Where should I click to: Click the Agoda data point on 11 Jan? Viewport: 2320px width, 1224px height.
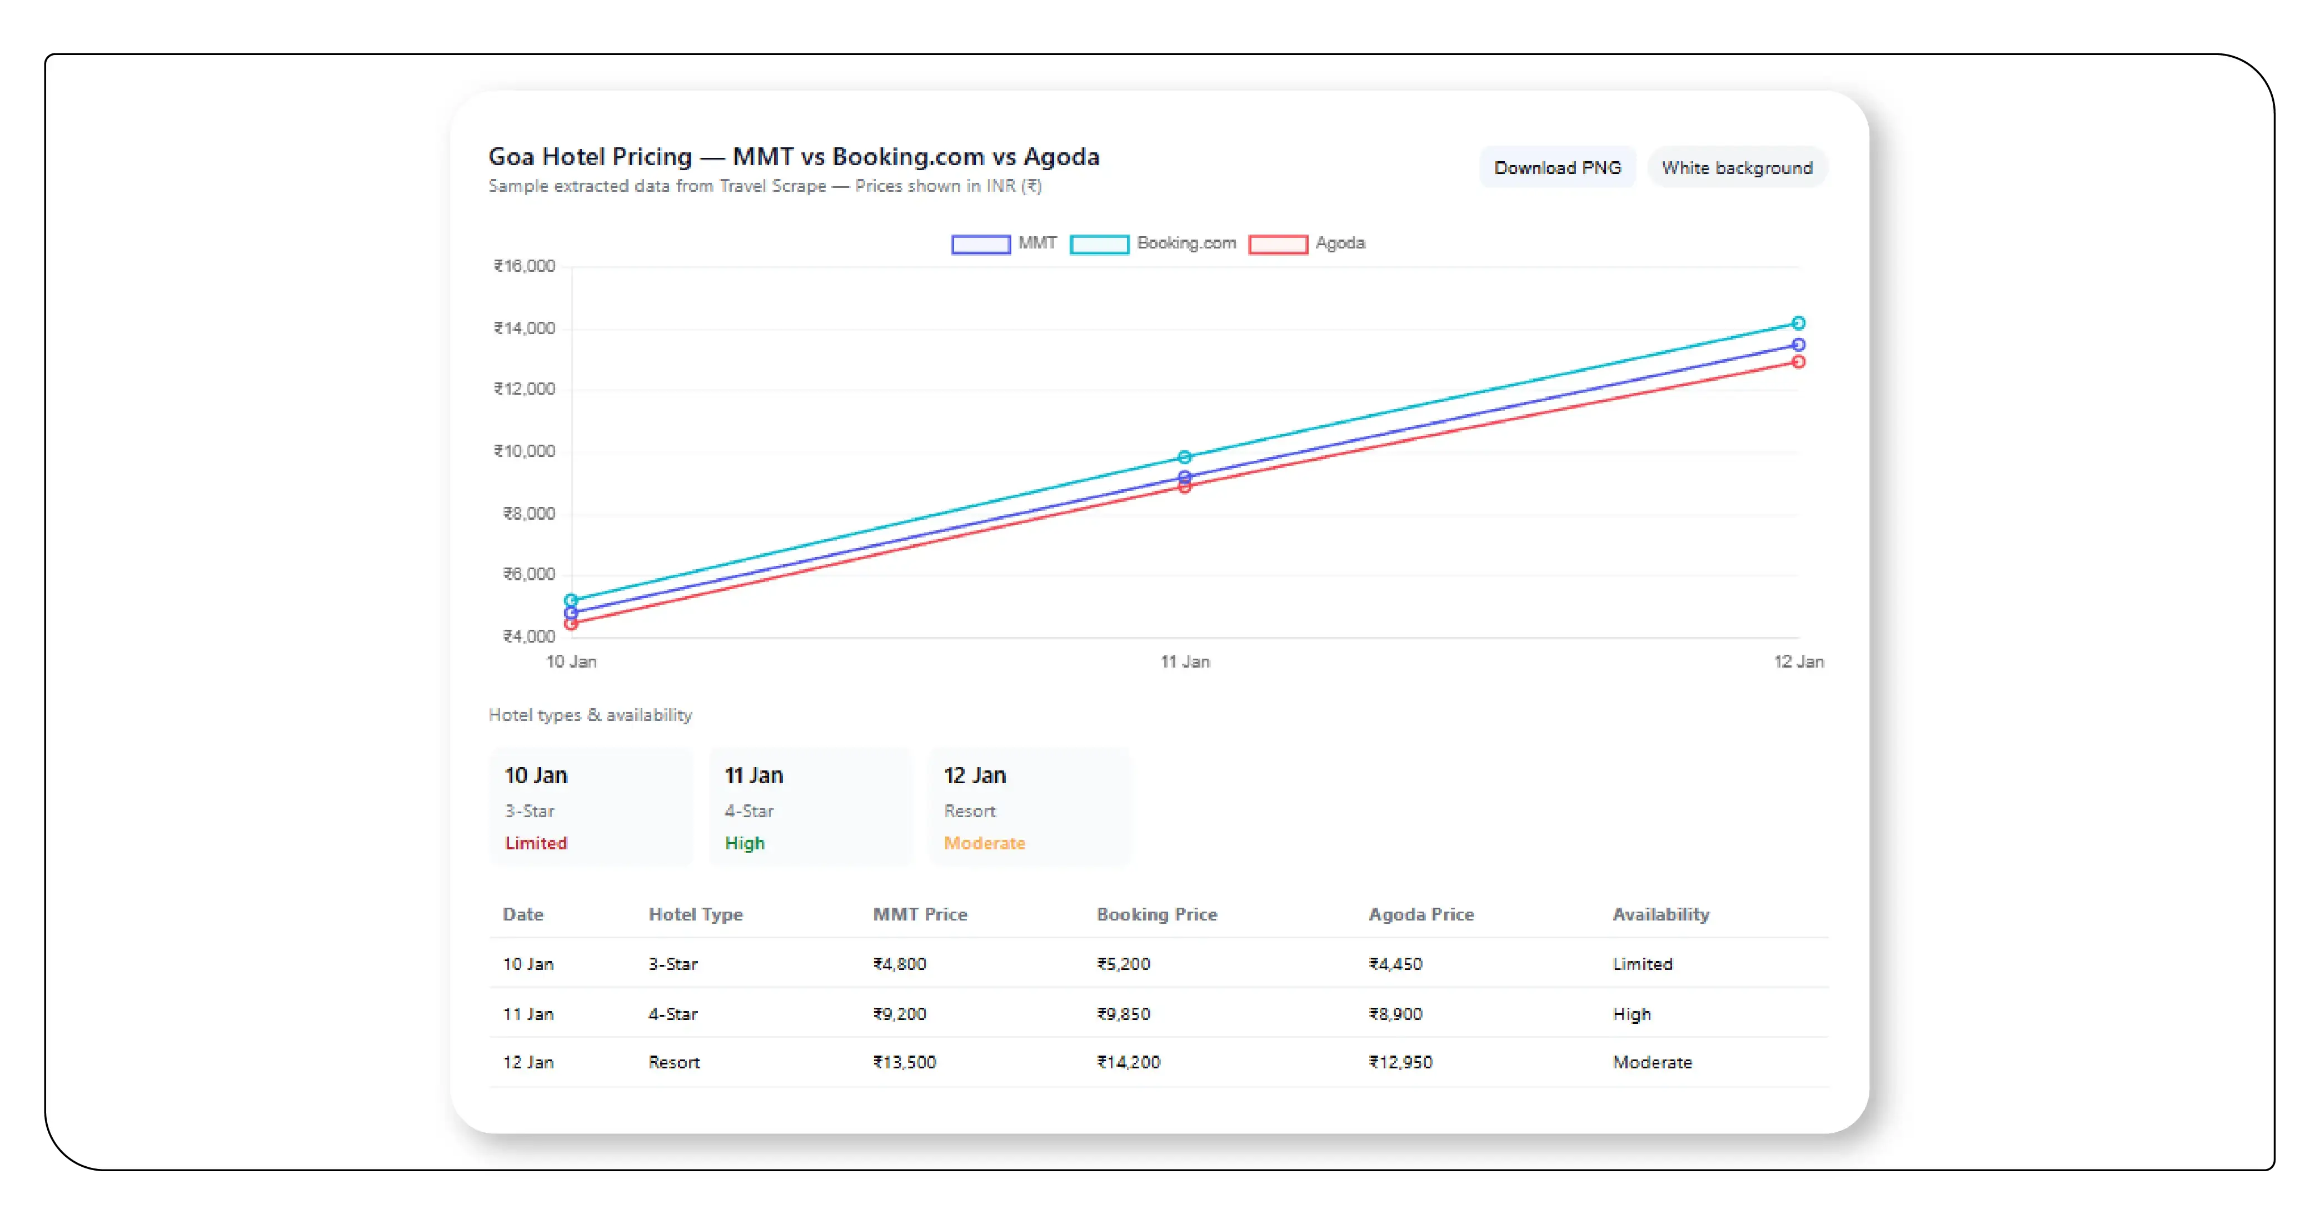pos(1184,487)
